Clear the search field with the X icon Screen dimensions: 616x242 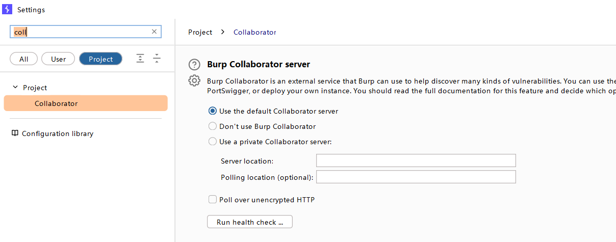[x=154, y=32]
